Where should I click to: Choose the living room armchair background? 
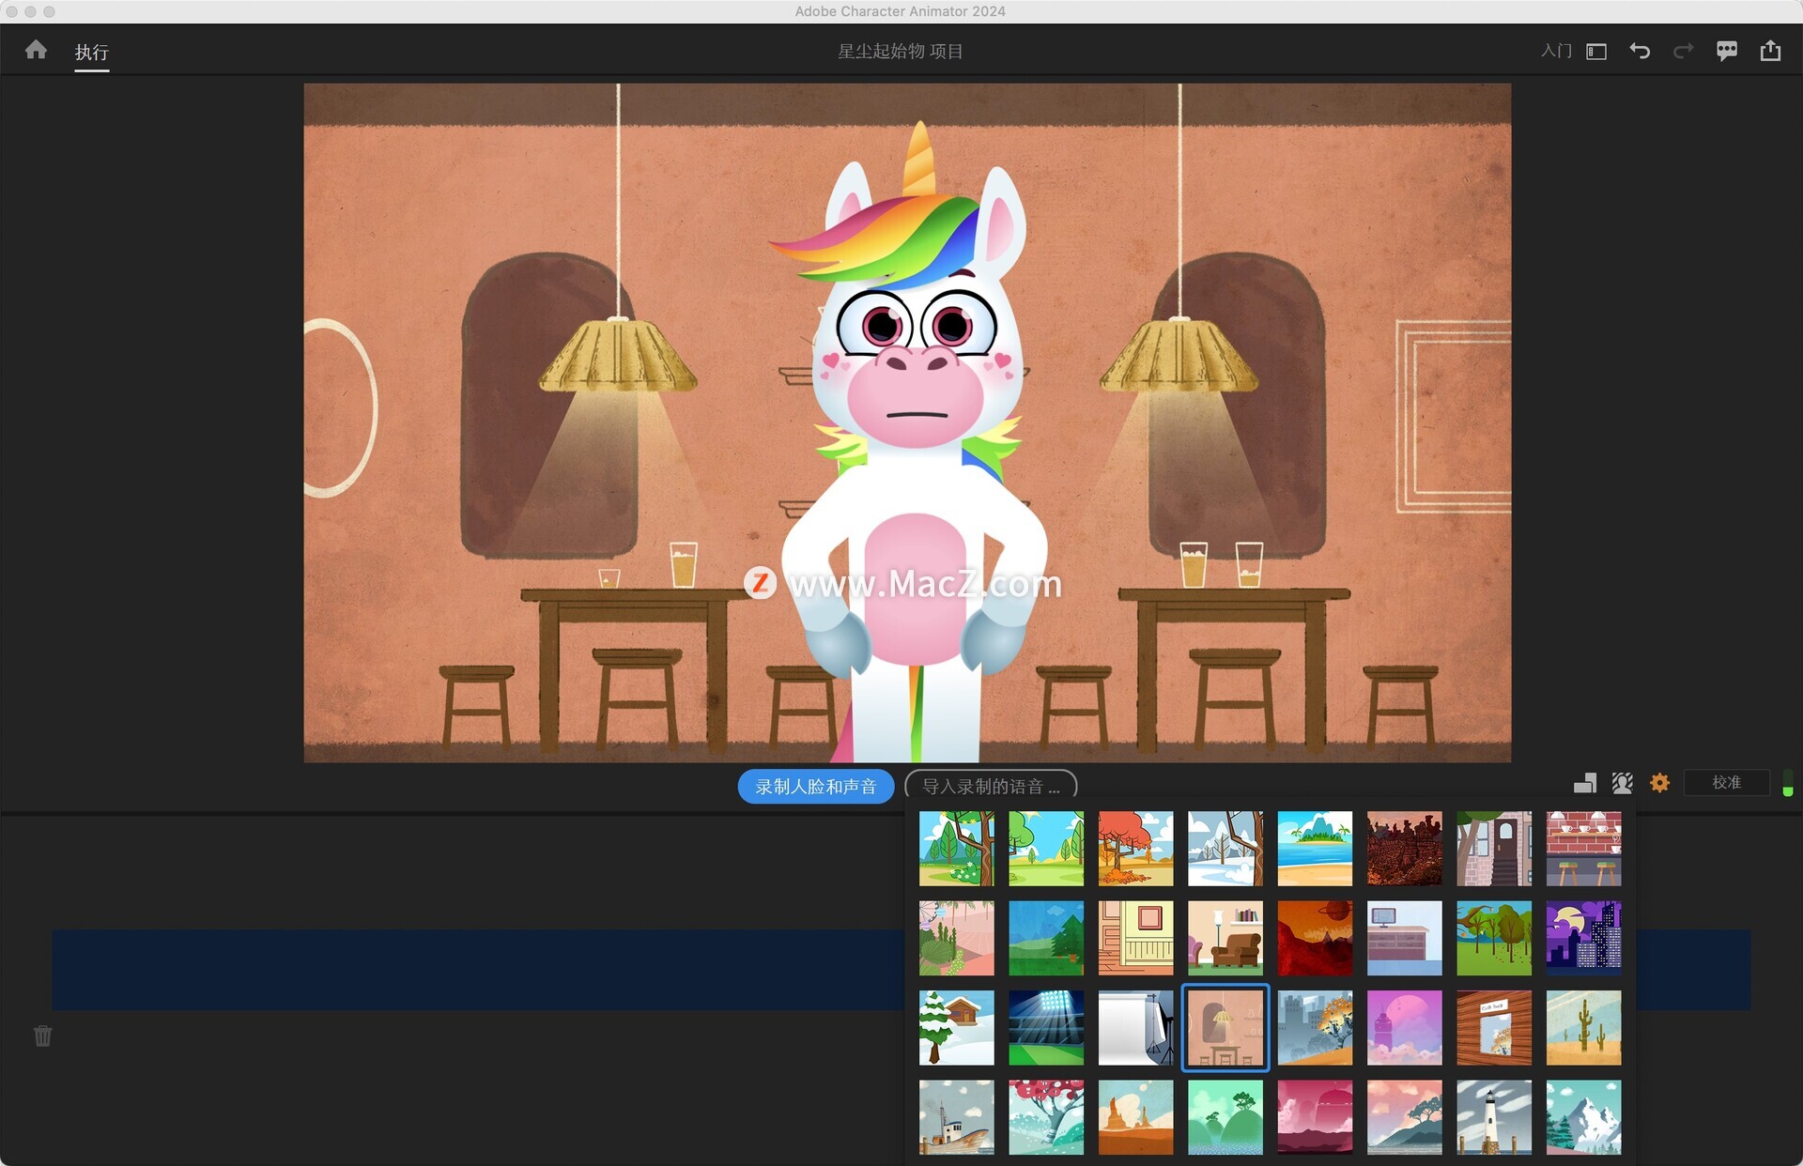click(x=1225, y=939)
